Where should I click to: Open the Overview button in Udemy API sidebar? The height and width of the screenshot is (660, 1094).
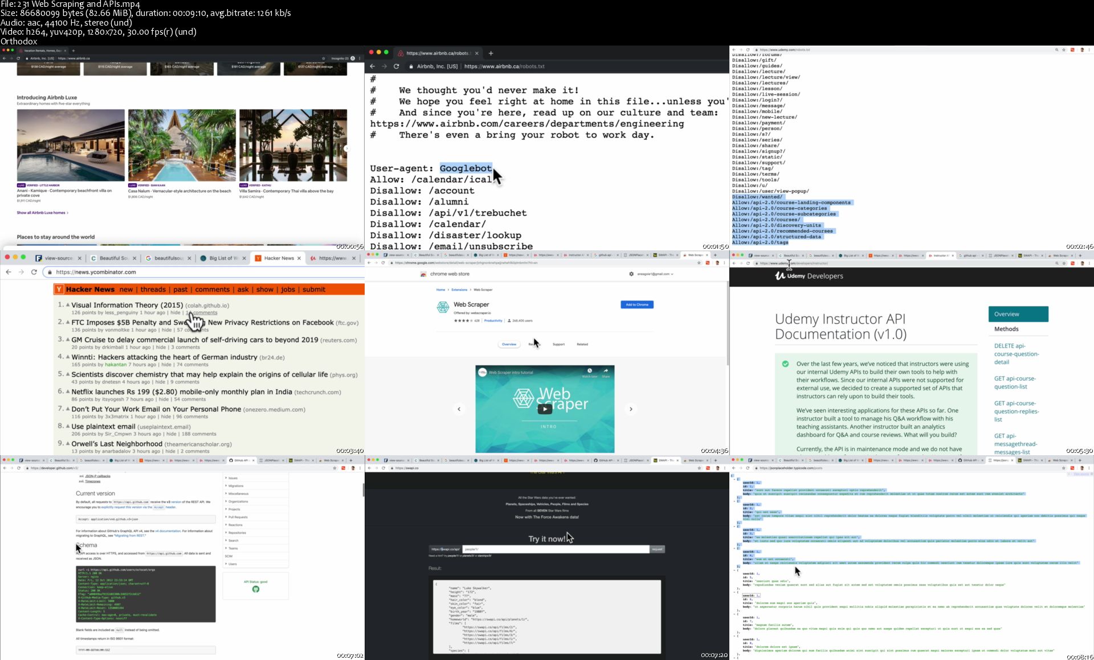pos(1018,314)
